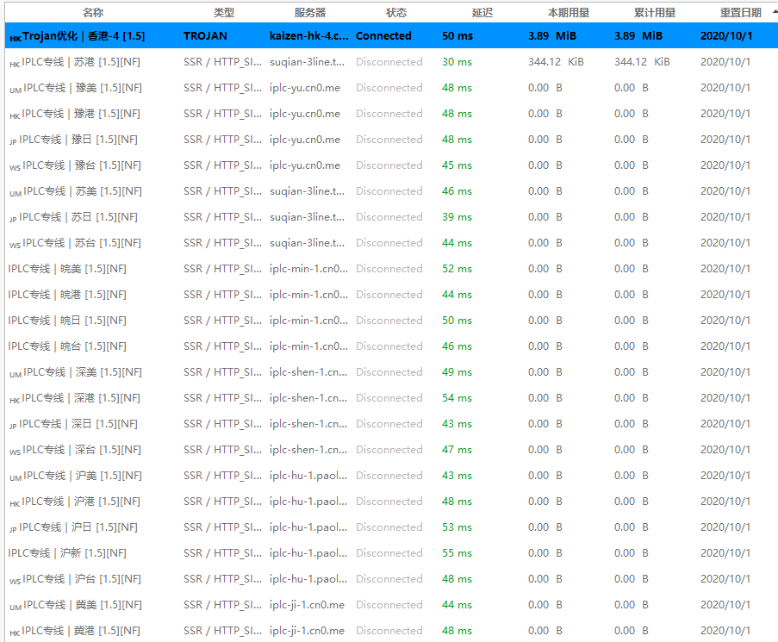This screenshot has width=778, height=642.
Task: Pick the IPLC专线 | 豫台 [1.5][NF] node
Action: [391, 165]
